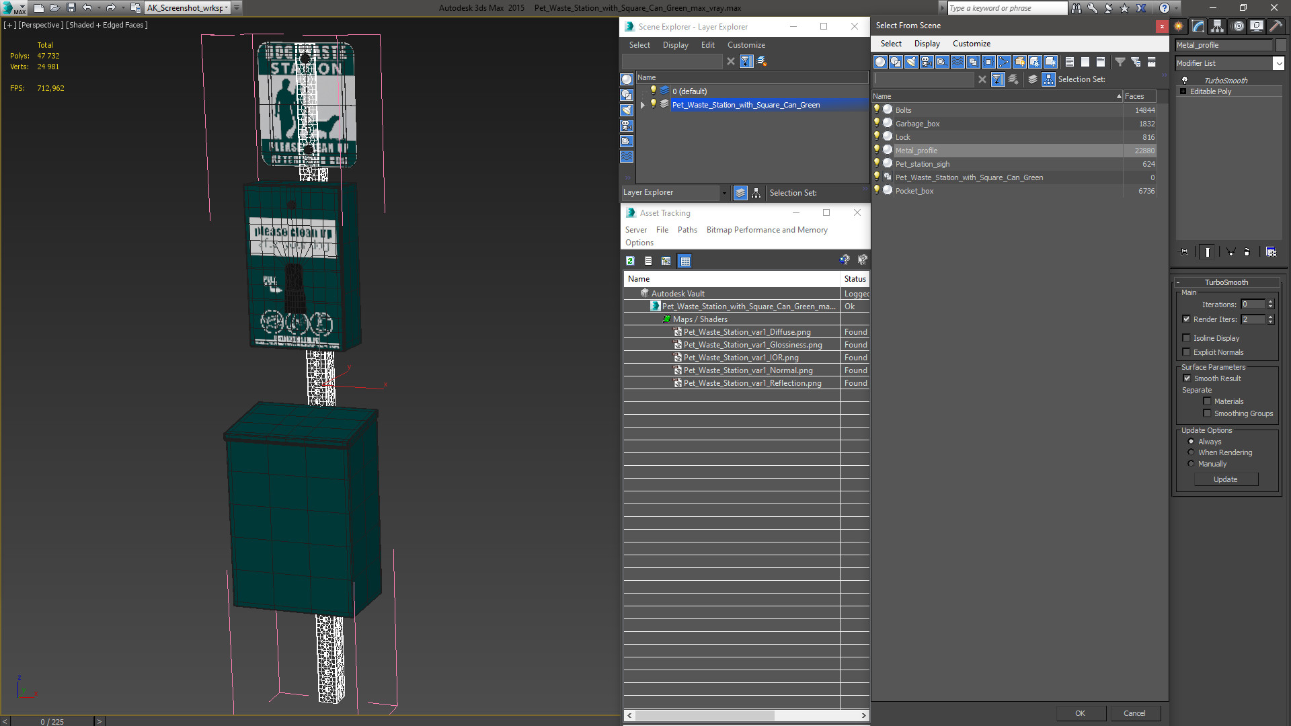
Task: Expand the Pet_Waste_Station_with_Square_Can_Green layer
Action: 643,105
